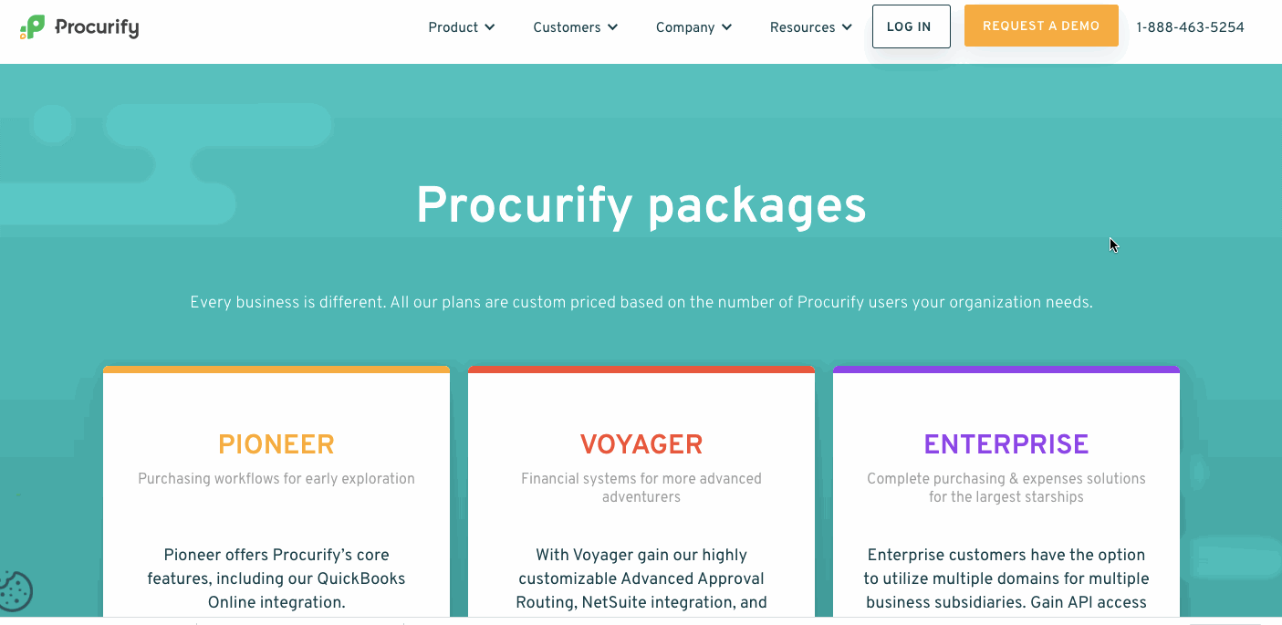The width and height of the screenshot is (1282, 625).
Task: Select the Resources menu item
Action: (x=802, y=27)
